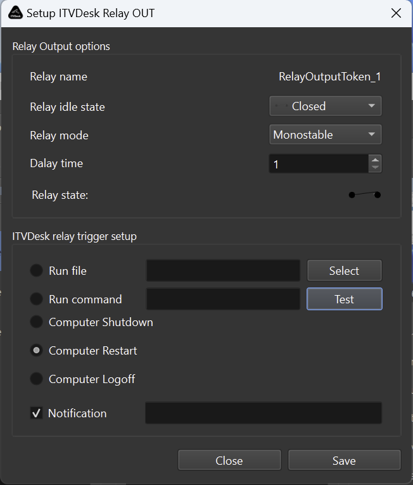The width and height of the screenshot is (413, 485).
Task: Uncheck the Notification checkbox
Action: [37, 413]
